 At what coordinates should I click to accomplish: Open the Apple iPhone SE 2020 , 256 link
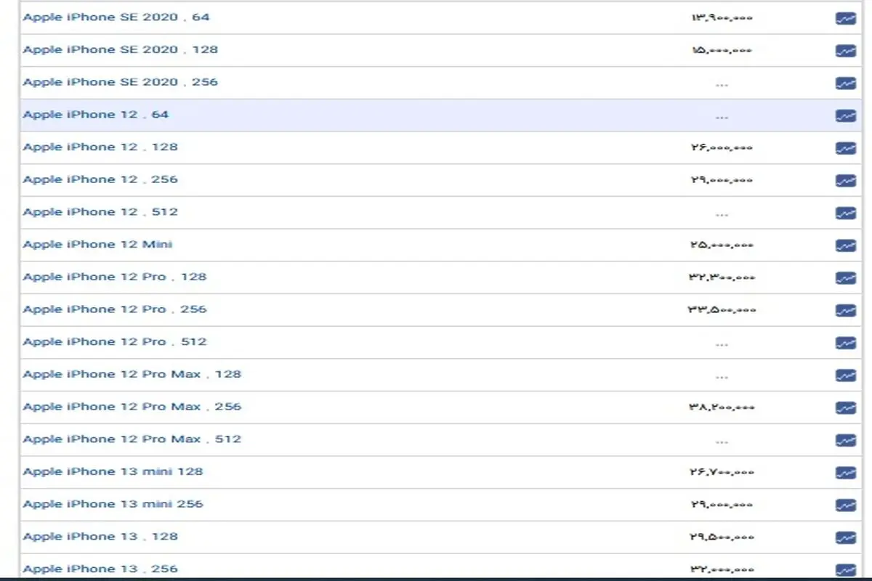click(x=121, y=82)
